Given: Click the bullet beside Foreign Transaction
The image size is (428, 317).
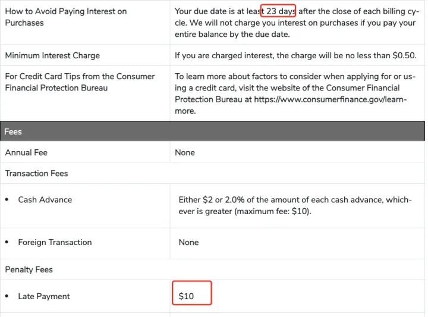Looking at the screenshot, I should coord(7,242).
